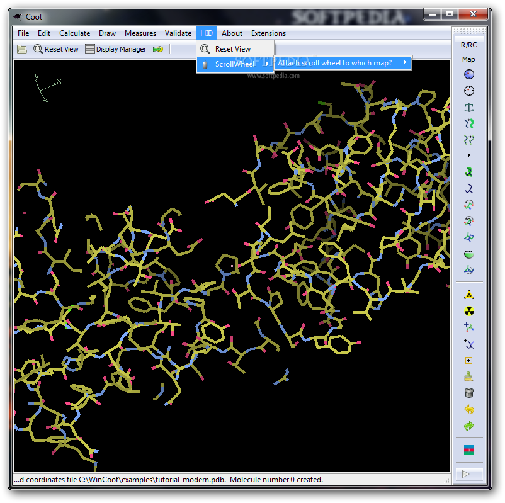505x503 pixels.
Task: Expand the 'Attach scroll wheel to which map?' arrow
Action: [x=405, y=62]
